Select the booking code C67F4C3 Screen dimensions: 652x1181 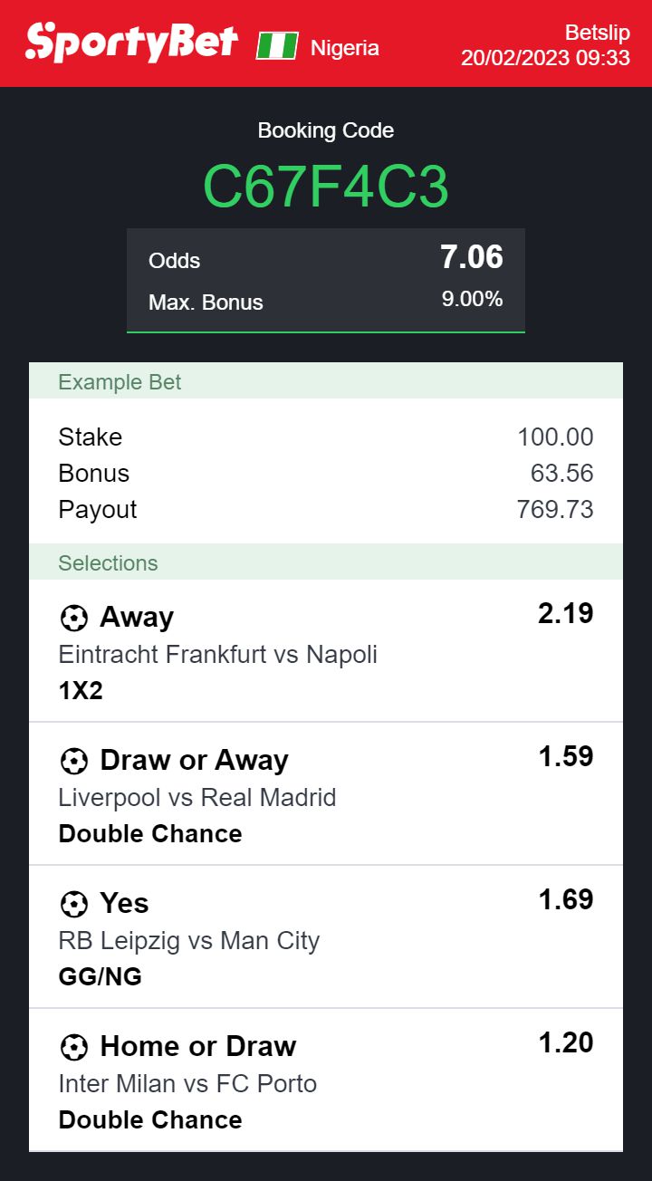[326, 187]
